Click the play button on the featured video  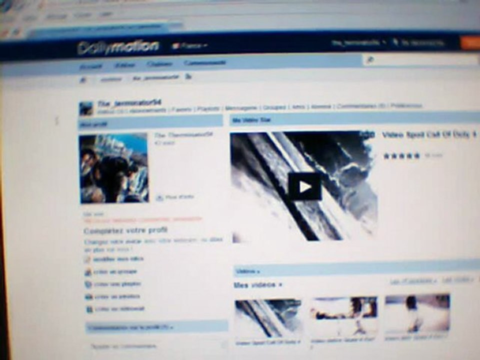[x=304, y=186]
